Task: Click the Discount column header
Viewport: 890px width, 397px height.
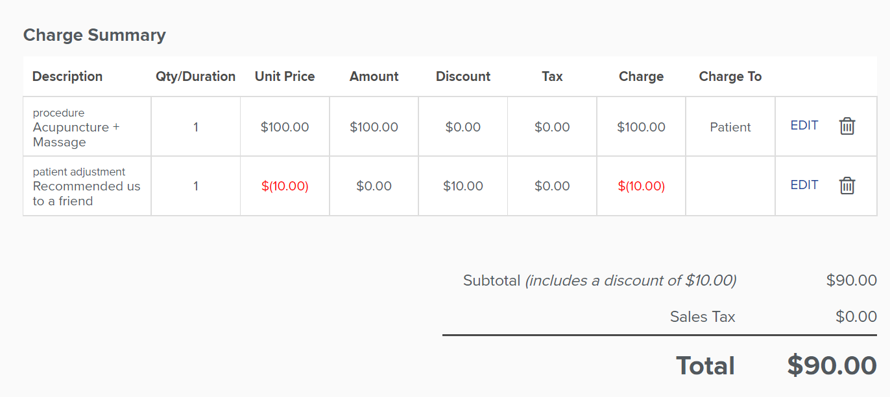Action: 463,76
